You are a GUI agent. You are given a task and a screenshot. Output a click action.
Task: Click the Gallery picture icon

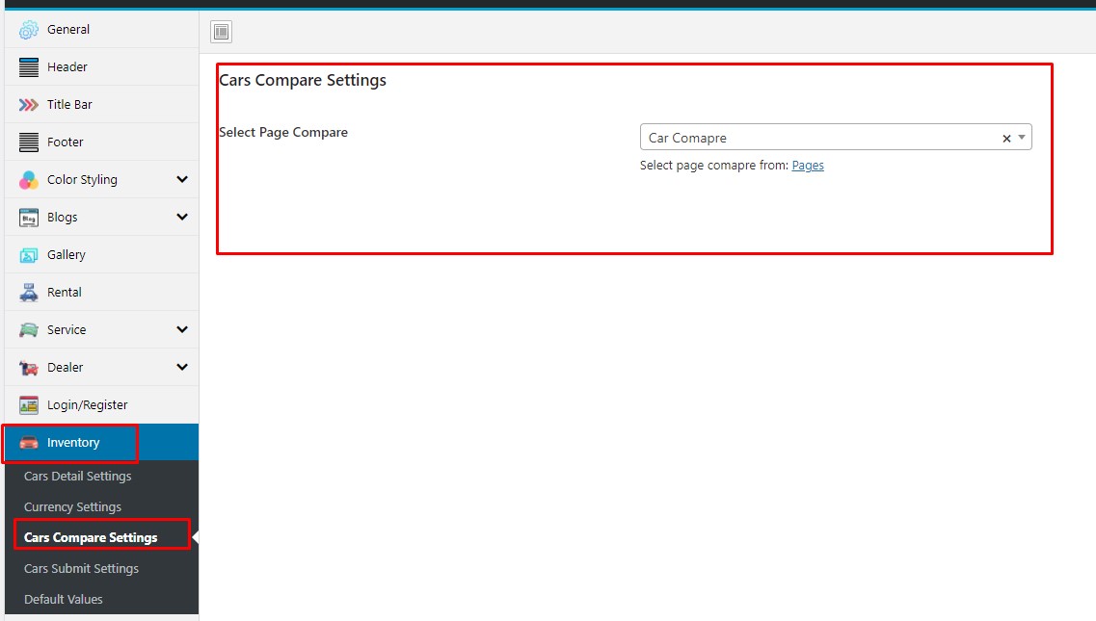point(29,255)
